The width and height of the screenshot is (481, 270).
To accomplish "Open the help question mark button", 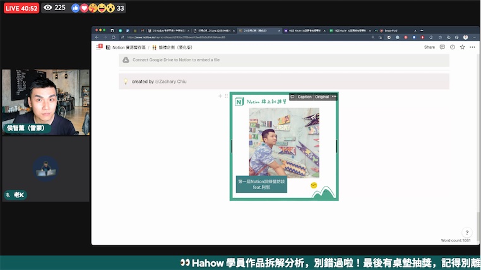I will click(467, 233).
